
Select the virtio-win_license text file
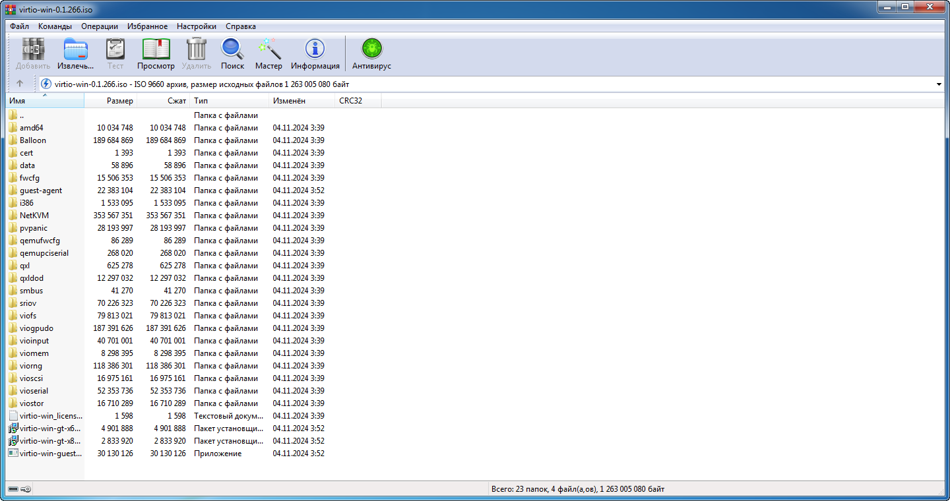pos(50,416)
